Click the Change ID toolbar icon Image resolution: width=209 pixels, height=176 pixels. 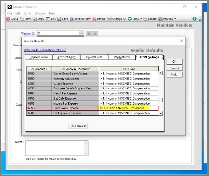(109, 19)
